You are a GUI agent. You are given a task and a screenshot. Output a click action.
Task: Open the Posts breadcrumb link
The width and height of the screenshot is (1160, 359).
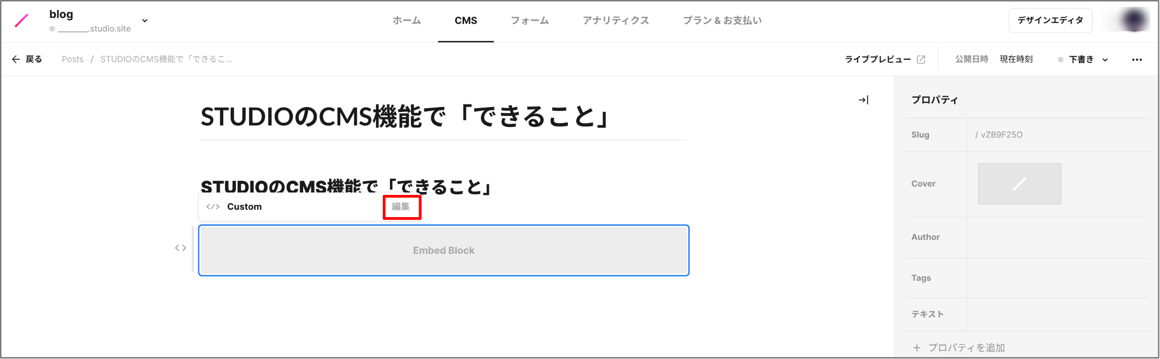coord(72,59)
